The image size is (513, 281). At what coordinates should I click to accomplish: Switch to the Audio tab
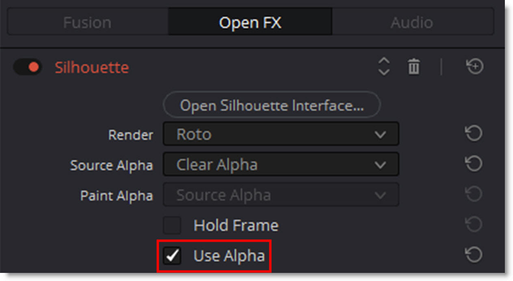click(411, 22)
